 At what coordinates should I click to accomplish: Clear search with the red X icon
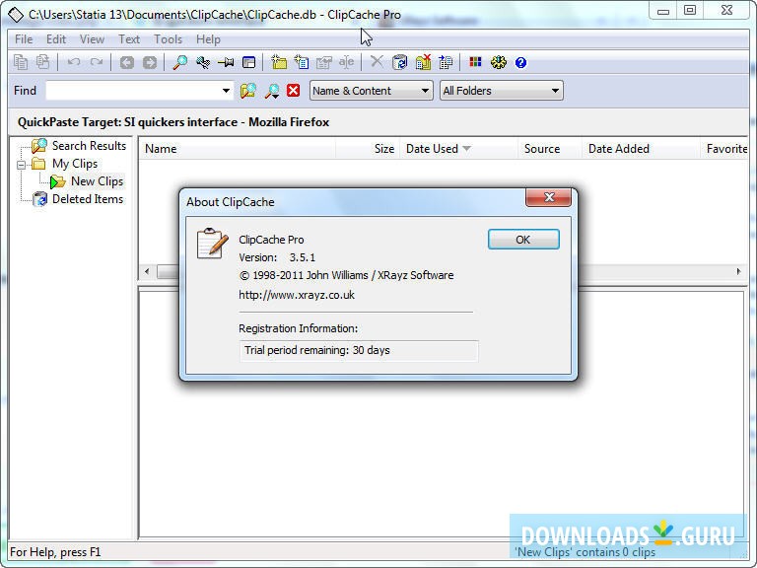coord(294,91)
